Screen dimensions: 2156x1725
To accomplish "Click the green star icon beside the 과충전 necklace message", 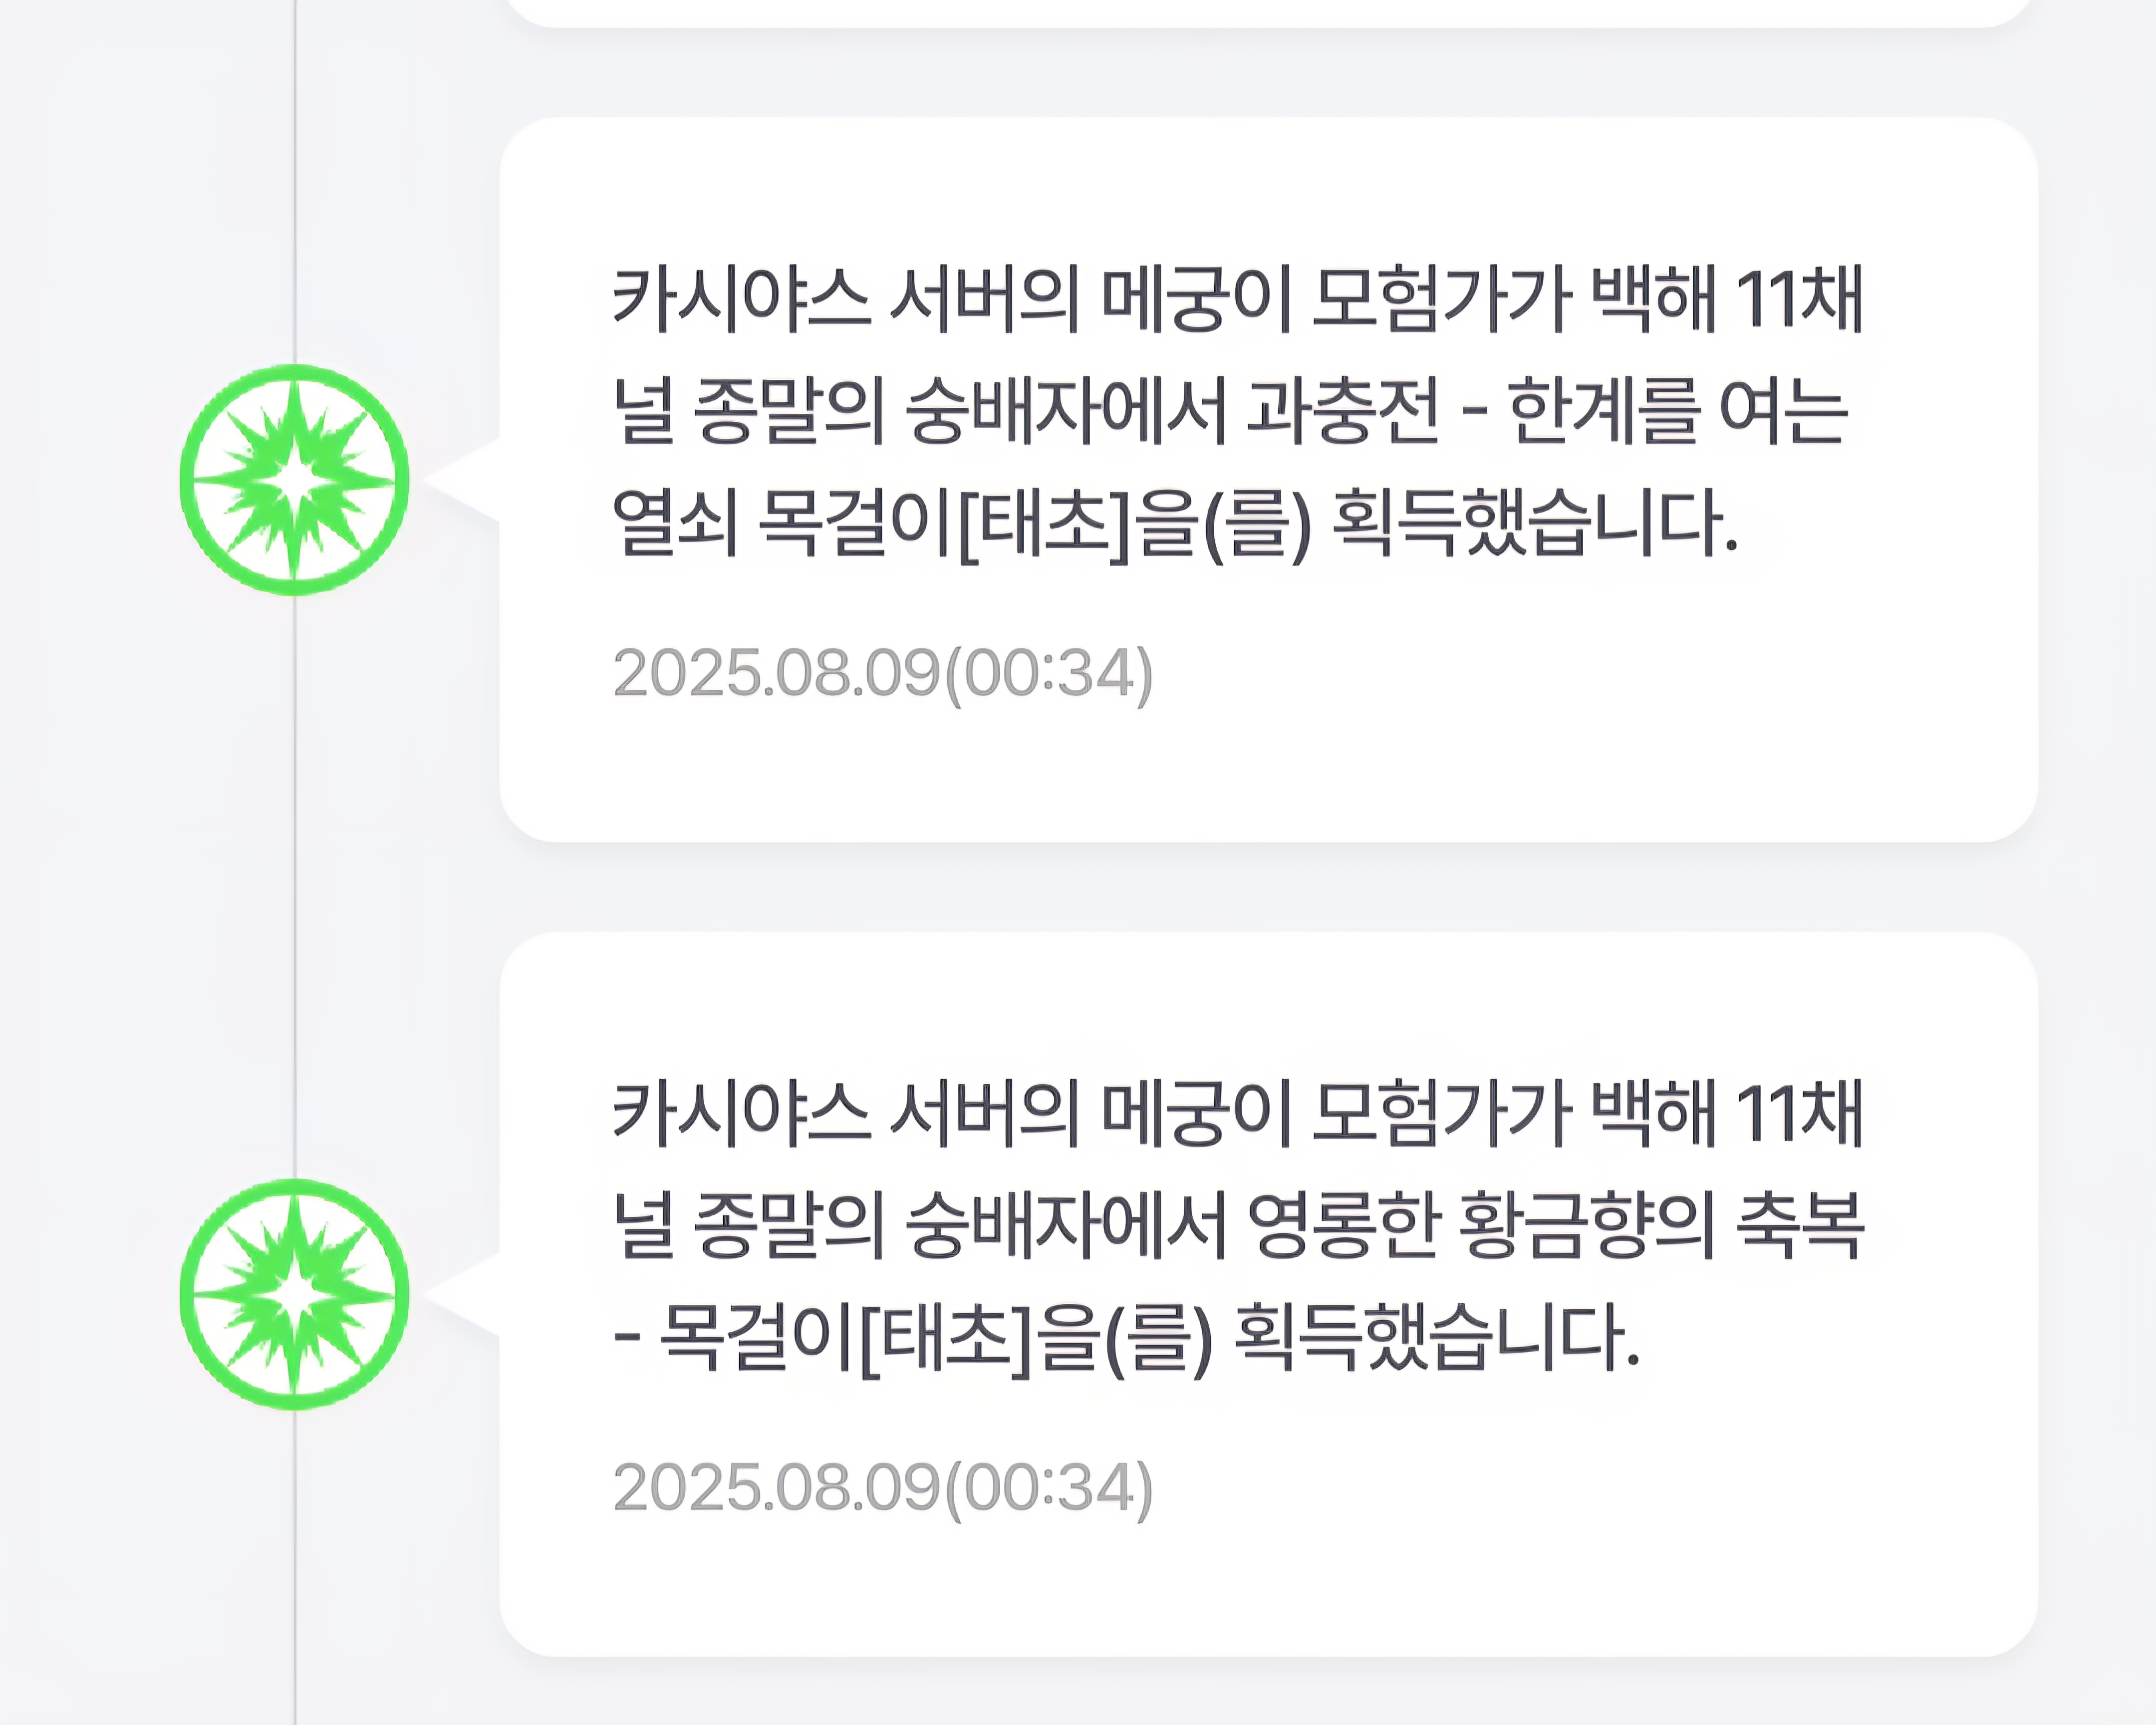I will click(294, 480).
